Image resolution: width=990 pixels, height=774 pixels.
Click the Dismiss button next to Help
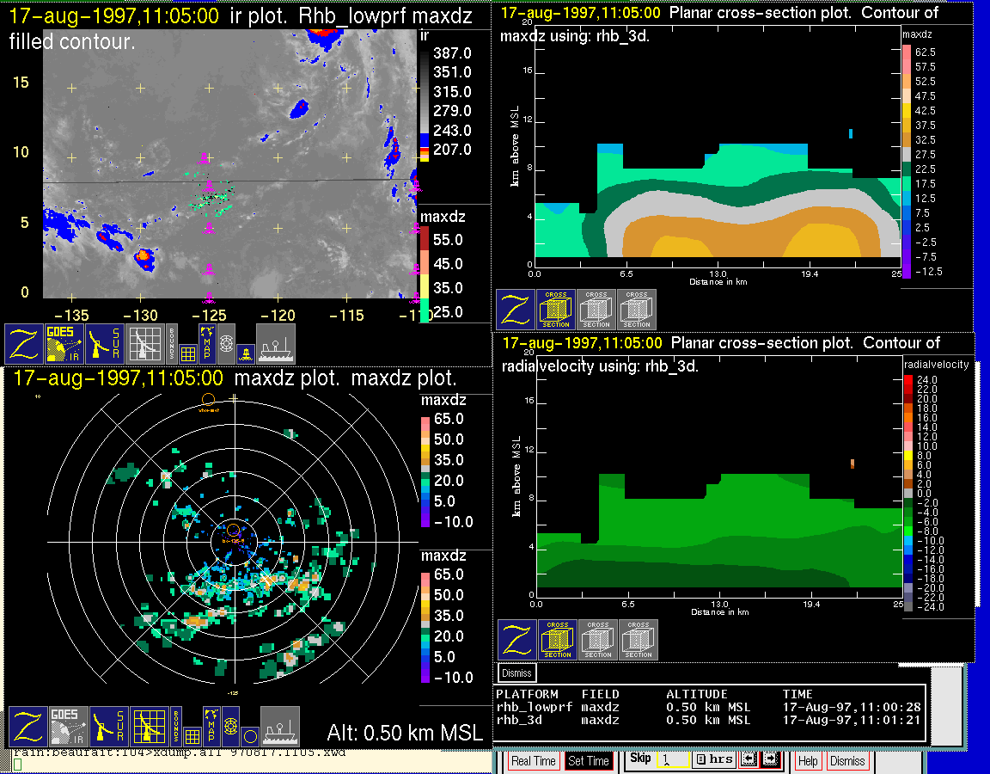(x=846, y=761)
